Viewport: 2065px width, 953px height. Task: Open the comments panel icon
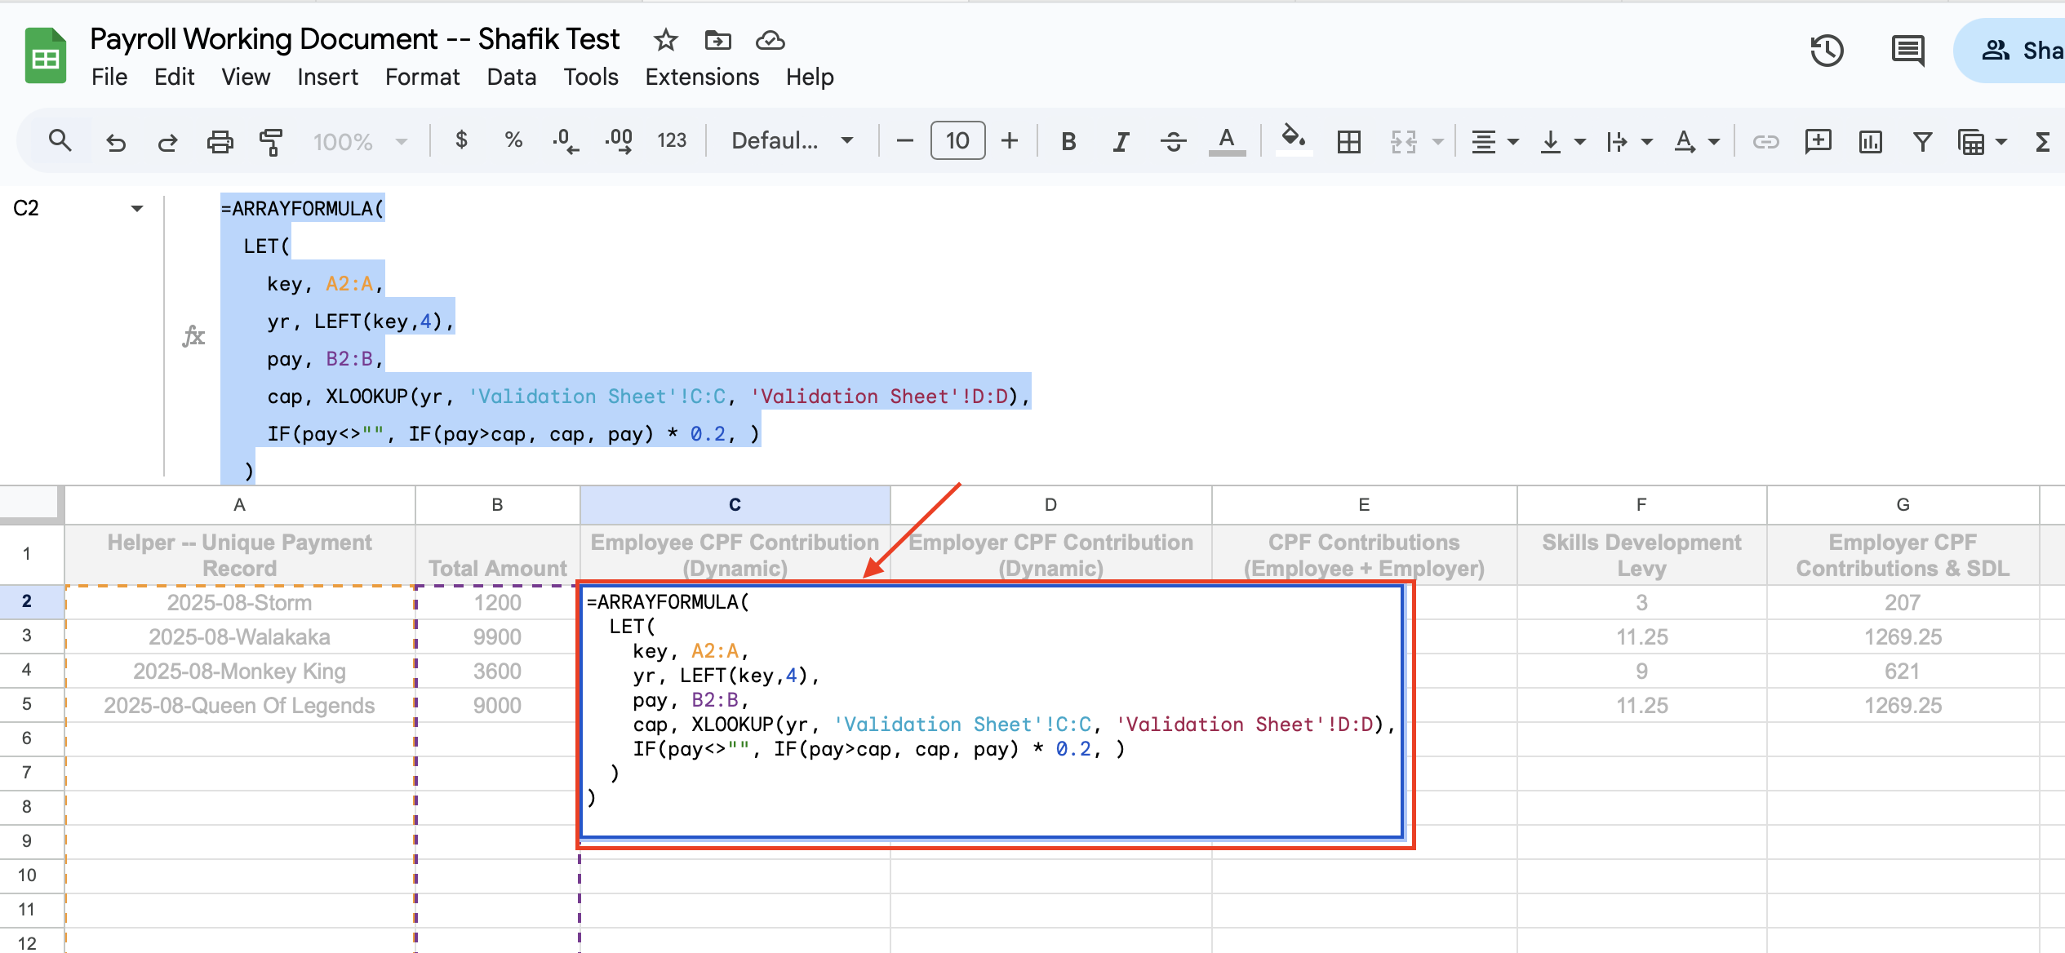tap(1907, 51)
